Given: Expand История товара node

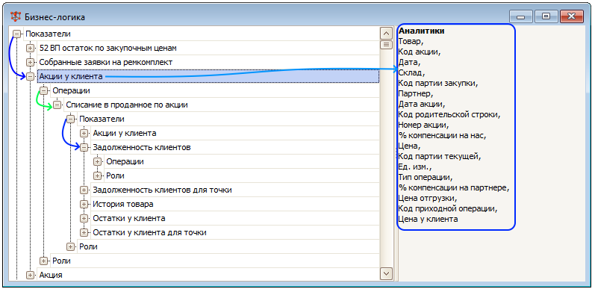Looking at the screenshot, I should tap(84, 205).
